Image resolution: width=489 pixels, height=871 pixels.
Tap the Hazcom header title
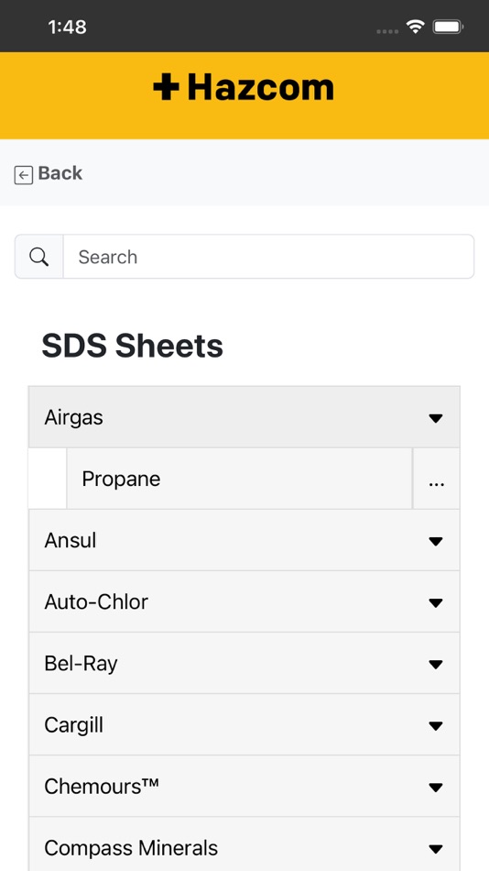tap(261, 88)
